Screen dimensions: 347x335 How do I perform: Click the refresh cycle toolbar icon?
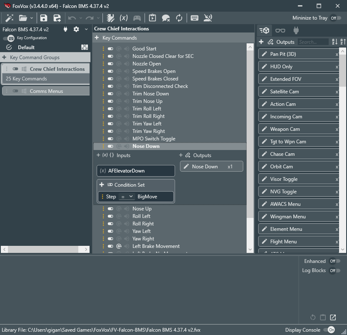(x=179, y=18)
